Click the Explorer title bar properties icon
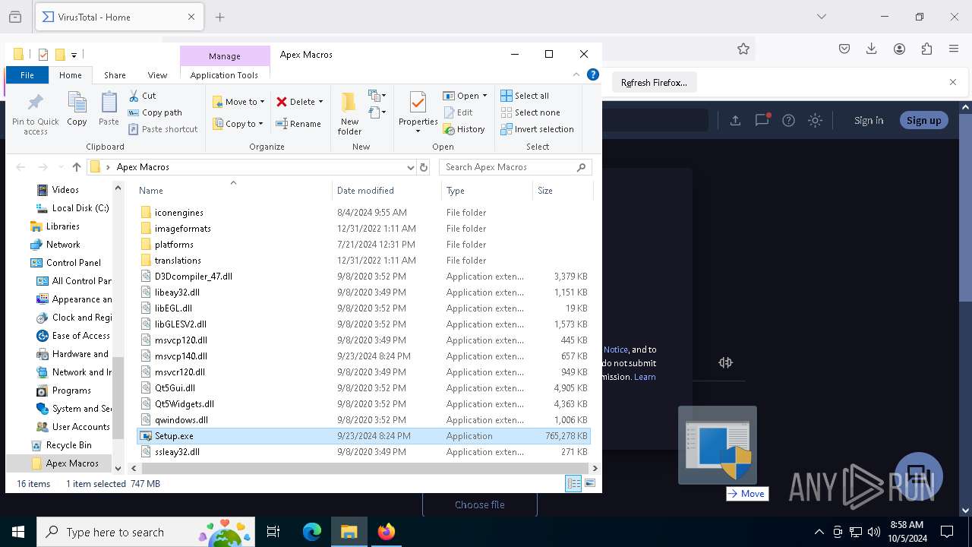 click(43, 55)
